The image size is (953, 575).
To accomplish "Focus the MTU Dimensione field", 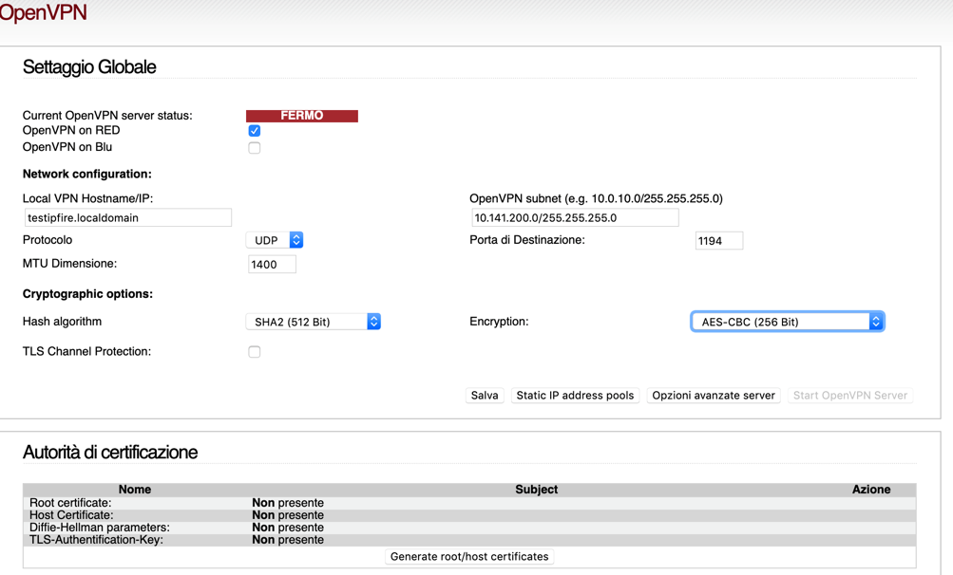I will pyautogui.click(x=272, y=264).
